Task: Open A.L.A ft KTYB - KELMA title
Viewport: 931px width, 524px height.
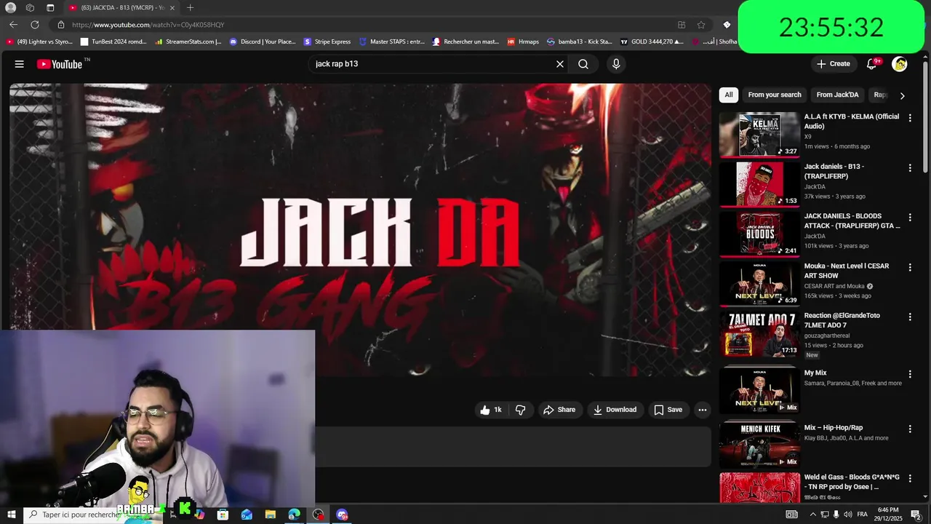Action: (852, 121)
